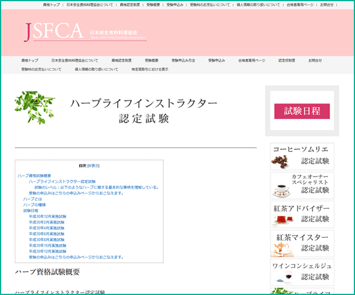Jump to 試験日程 in the contents list
This screenshot has width=355, height=295.
(x=31, y=211)
